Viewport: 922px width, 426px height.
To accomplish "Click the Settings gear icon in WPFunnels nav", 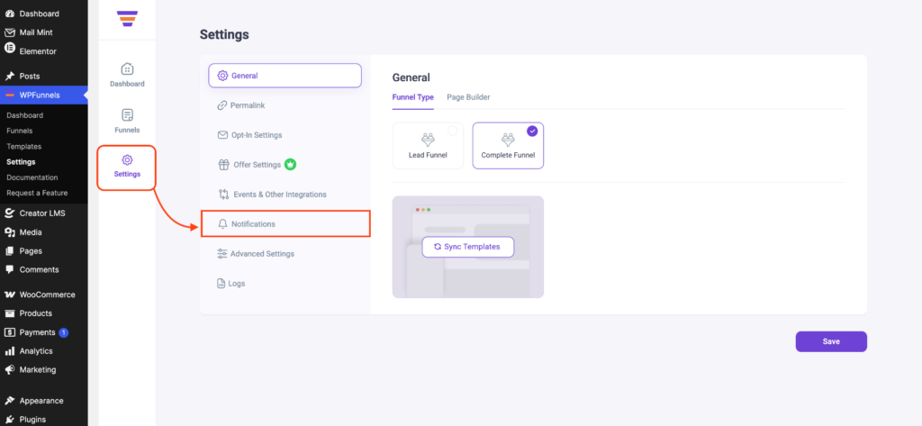I will pyautogui.click(x=127, y=159).
